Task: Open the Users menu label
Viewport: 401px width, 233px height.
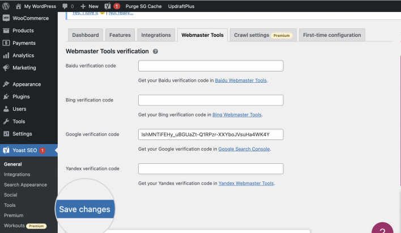Action: coord(19,109)
